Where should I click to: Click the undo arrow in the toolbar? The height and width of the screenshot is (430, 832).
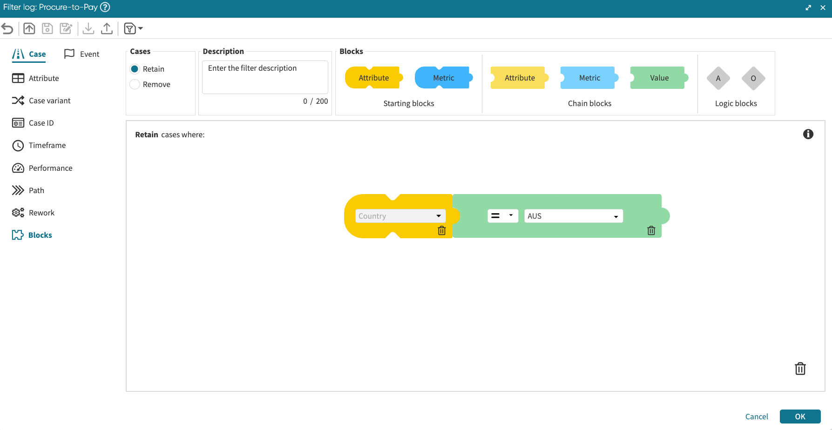(7, 29)
